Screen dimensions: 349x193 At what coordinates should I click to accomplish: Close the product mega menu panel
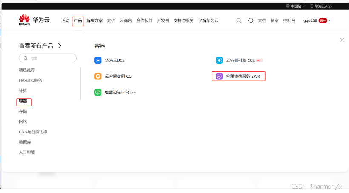tap(342, 40)
